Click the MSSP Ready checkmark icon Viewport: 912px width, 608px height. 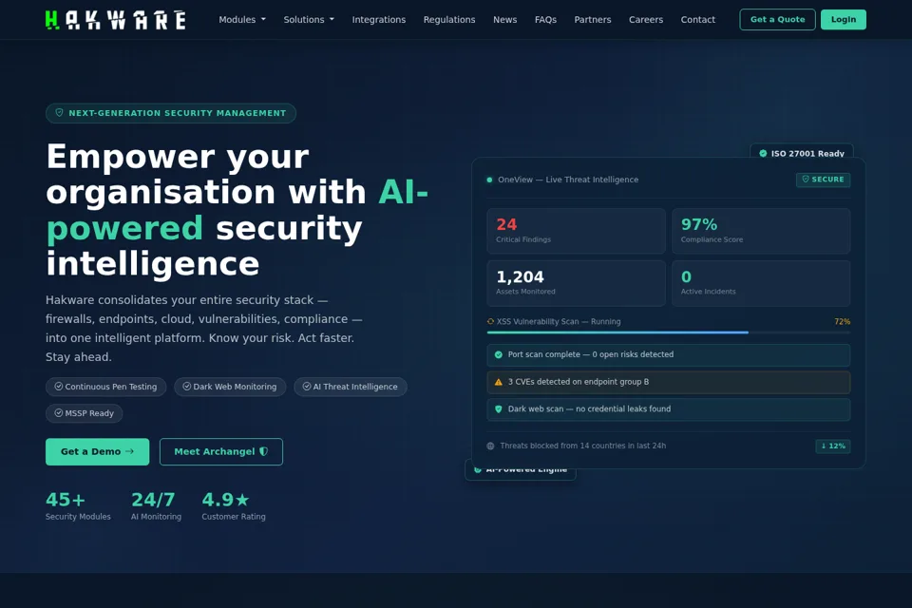pos(59,413)
